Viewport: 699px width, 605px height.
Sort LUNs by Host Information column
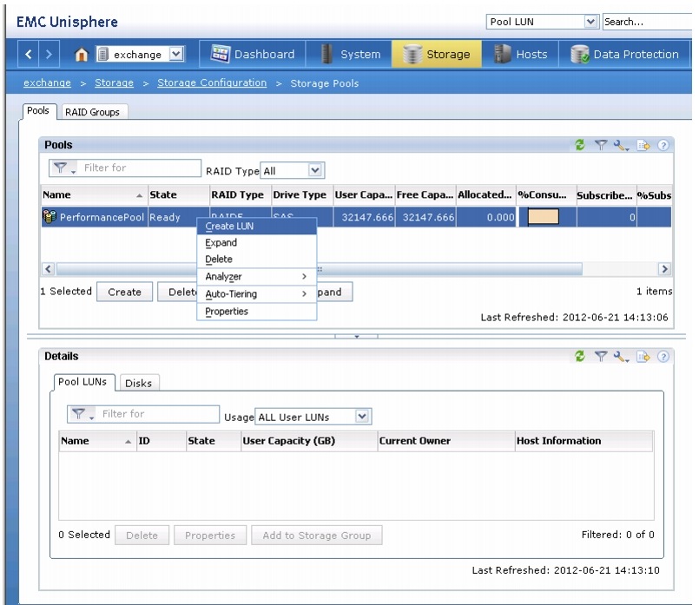pyautogui.click(x=584, y=441)
